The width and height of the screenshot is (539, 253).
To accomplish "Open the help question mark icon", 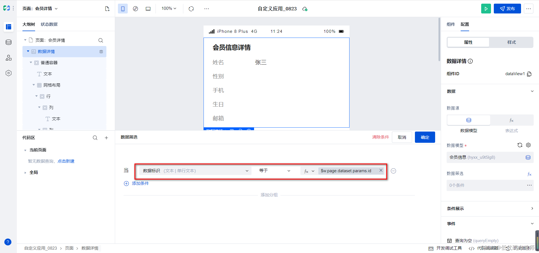I will (x=8, y=242).
